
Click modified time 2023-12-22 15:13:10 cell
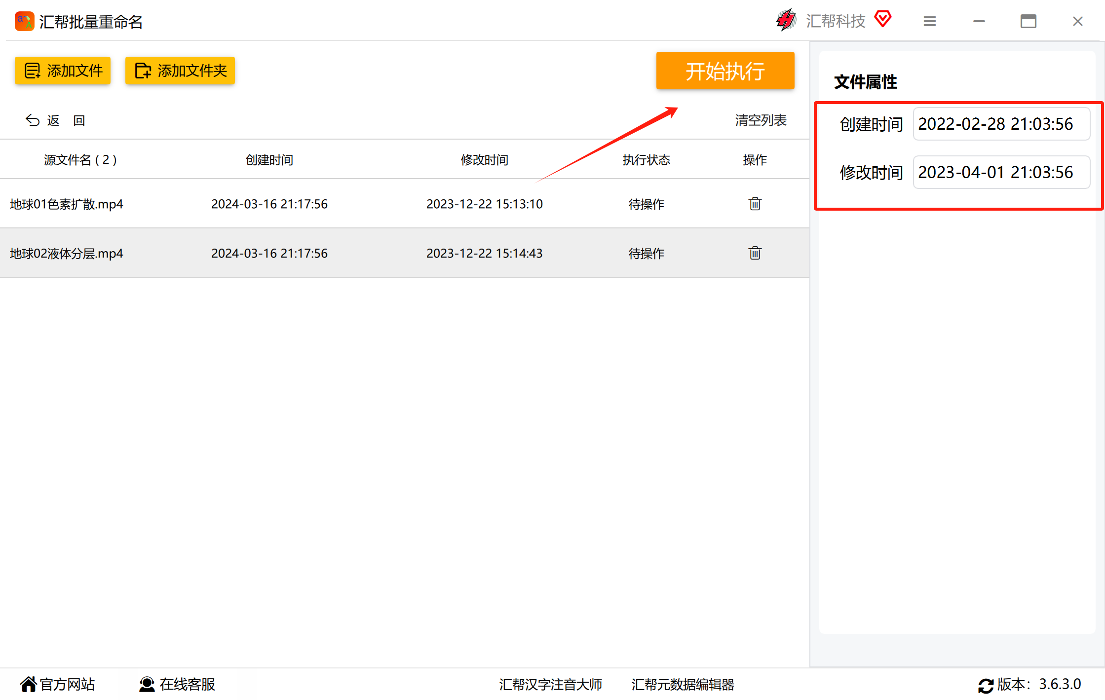point(485,204)
